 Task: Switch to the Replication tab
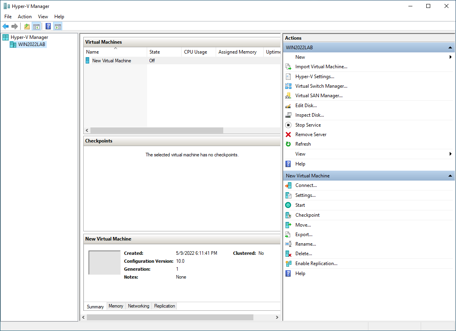pos(165,306)
